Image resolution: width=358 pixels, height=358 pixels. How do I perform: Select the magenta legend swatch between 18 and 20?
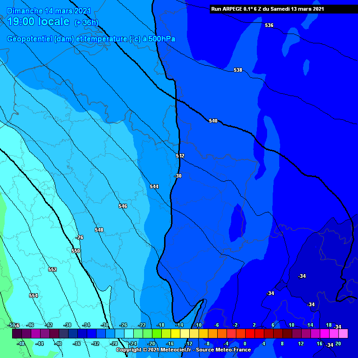[x=334, y=334]
